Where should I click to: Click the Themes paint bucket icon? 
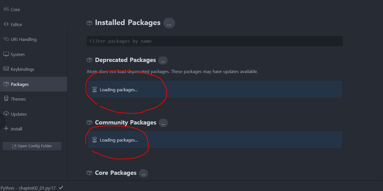click(x=6, y=99)
